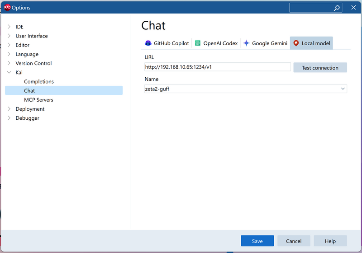Select the Deployment category
This screenshot has height=253, width=362.
pyautogui.click(x=30, y=109)
